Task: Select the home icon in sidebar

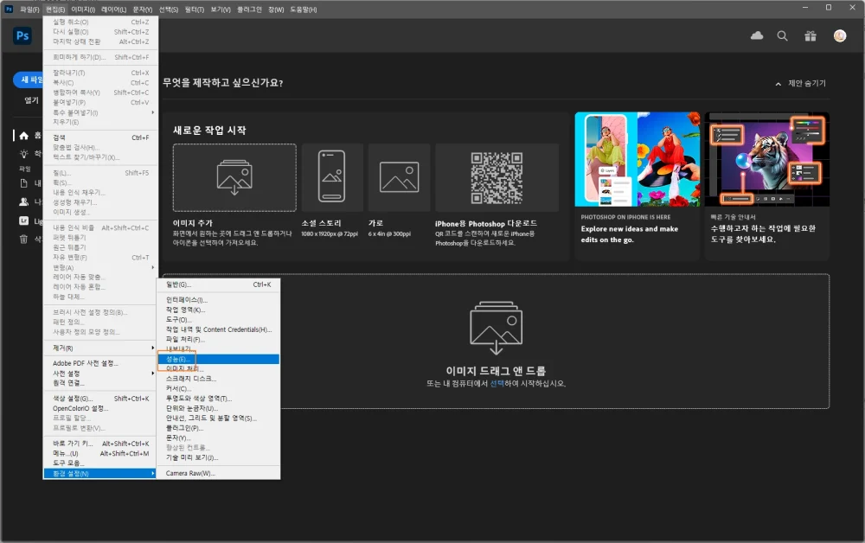Action: coord(24,136)
